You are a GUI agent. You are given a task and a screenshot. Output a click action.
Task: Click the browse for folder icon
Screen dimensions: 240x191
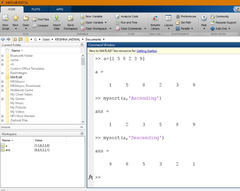click(20, 39)
